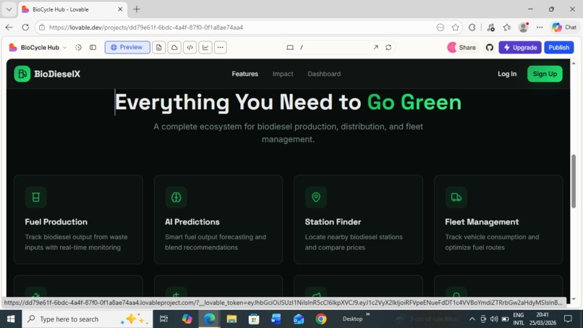
Task: Click the taskbar search box
Action: [88, 319]
